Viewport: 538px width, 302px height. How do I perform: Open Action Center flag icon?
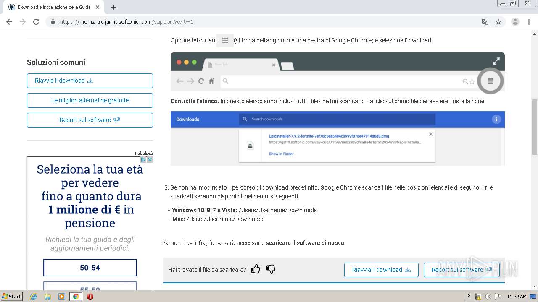(x=498, y=297)
